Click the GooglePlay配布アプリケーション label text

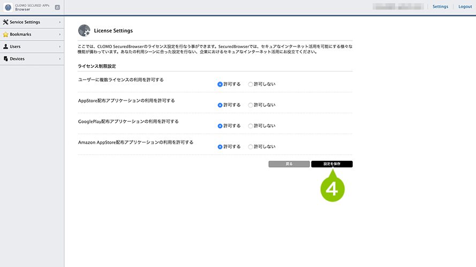[x=128, y=121]
